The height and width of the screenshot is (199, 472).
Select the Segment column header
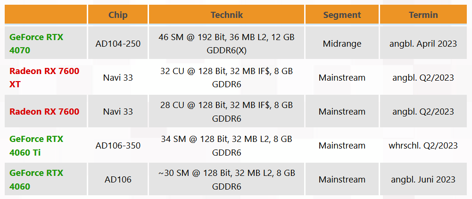point(342,15)
